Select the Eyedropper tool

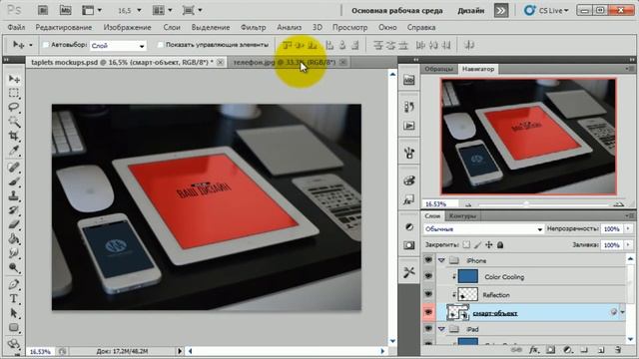click(x=14, y=151)
